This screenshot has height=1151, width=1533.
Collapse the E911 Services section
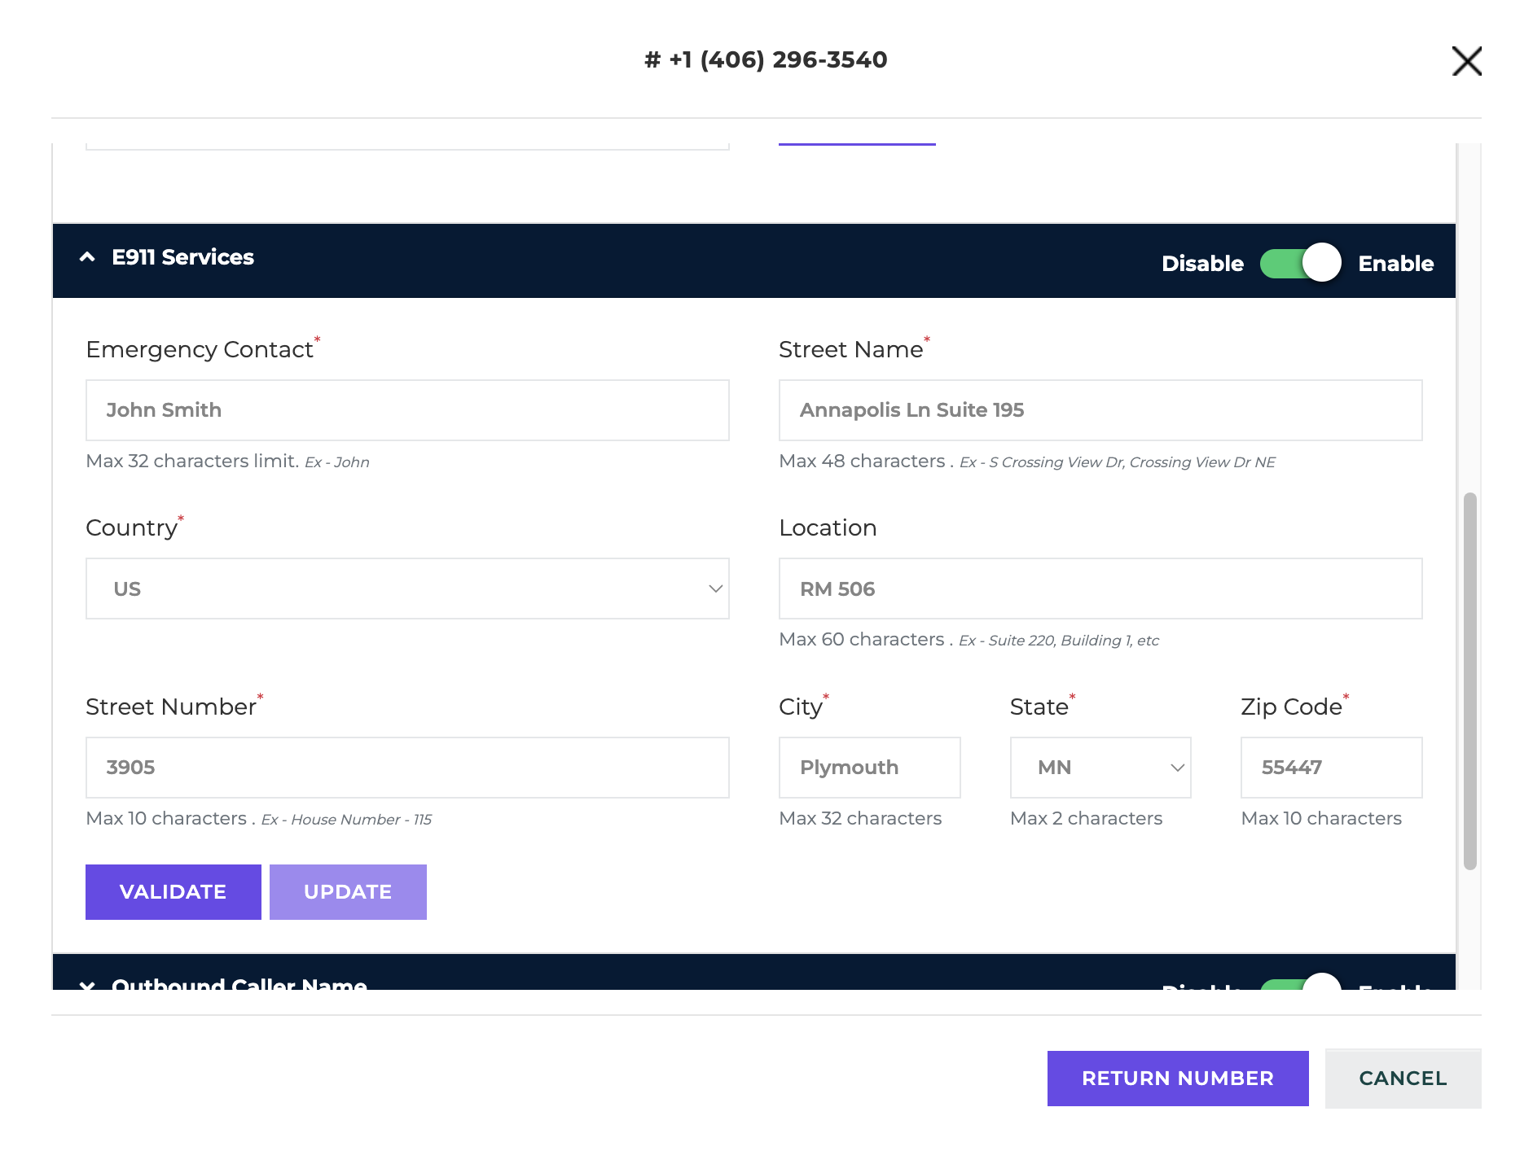87,257
